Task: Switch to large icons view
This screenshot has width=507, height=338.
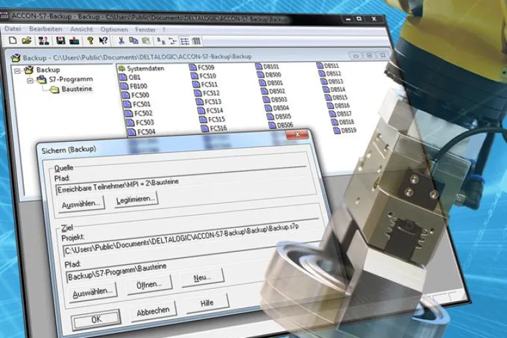Action: (160, 41)
